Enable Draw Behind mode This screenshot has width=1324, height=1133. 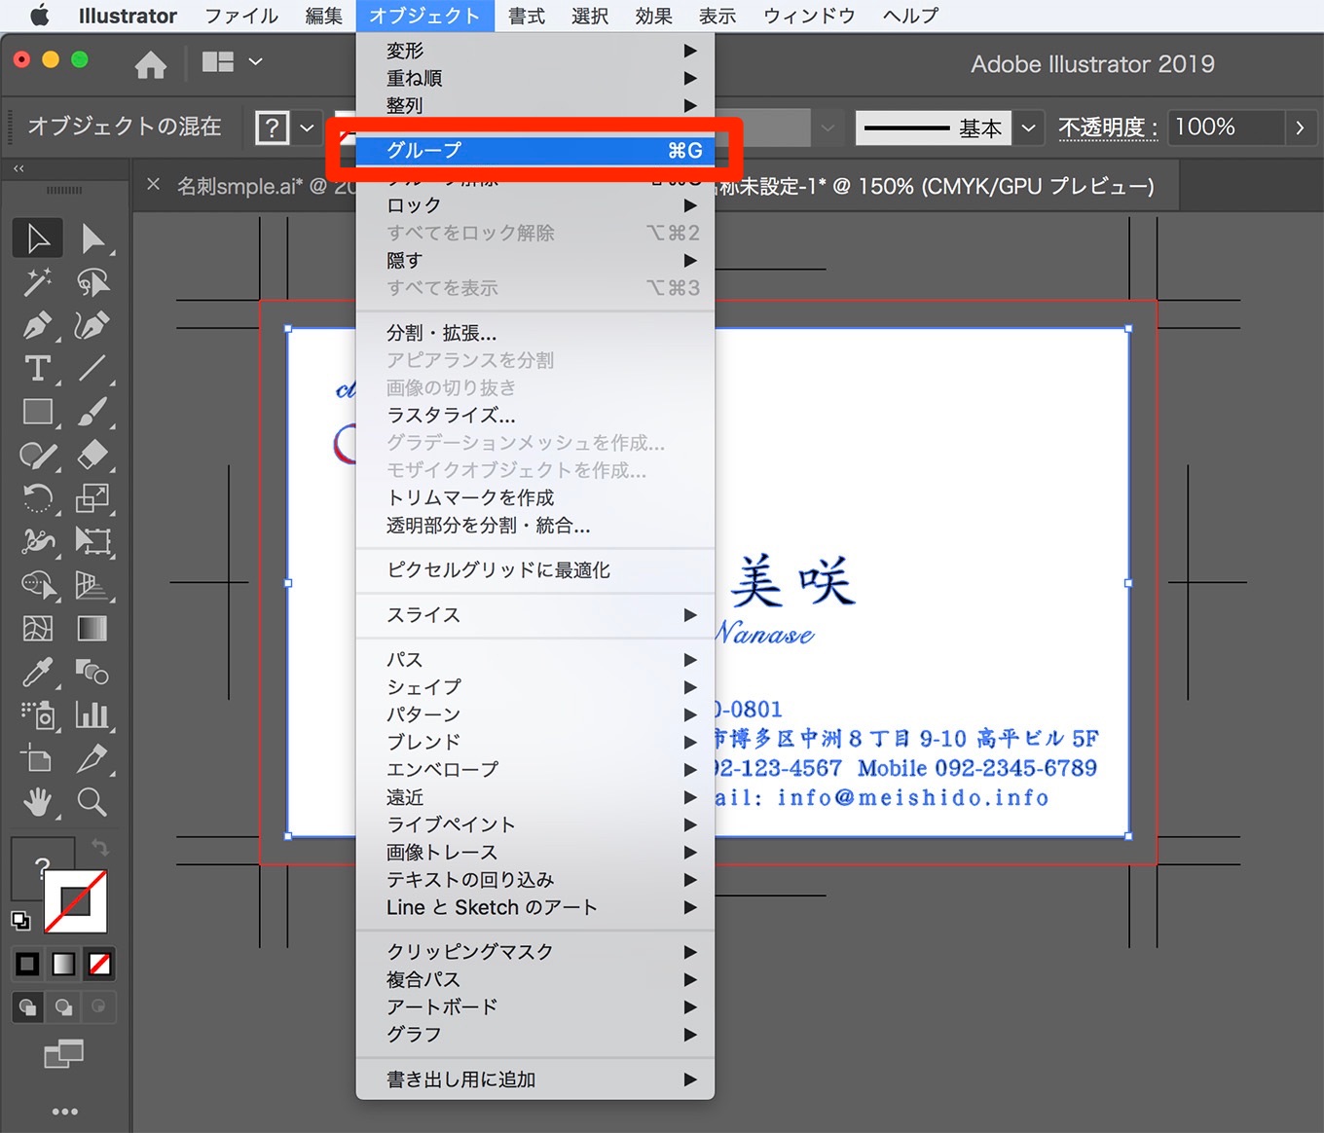point(63,1006)
